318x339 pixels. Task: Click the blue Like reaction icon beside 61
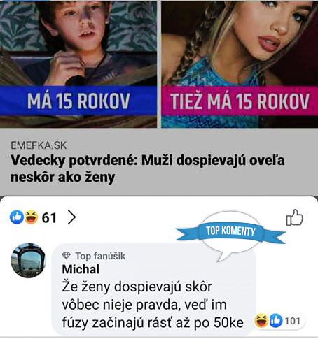pyautogui.click(x=17, y=217)
